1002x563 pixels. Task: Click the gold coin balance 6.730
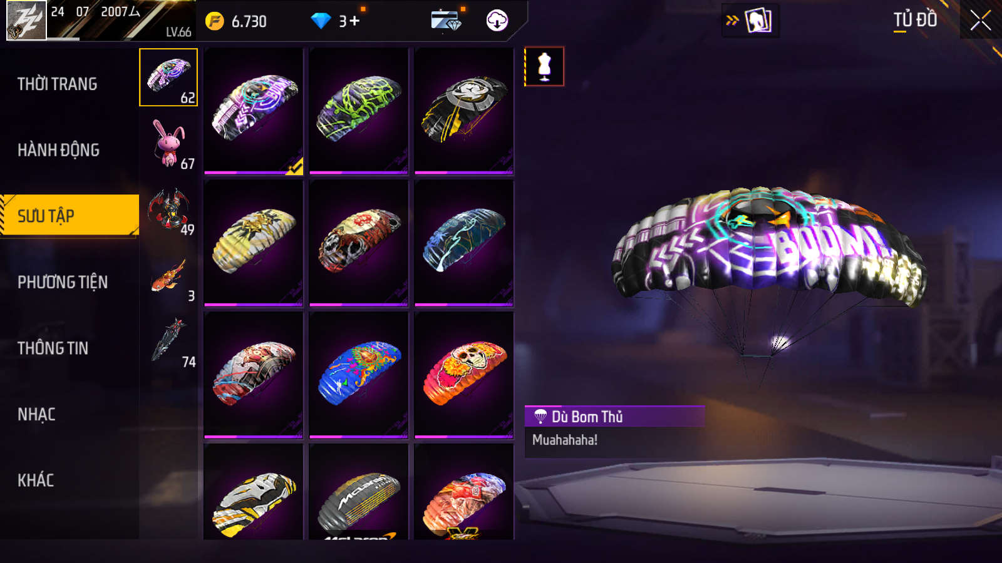pyautogui.click(x=236, y=21)
